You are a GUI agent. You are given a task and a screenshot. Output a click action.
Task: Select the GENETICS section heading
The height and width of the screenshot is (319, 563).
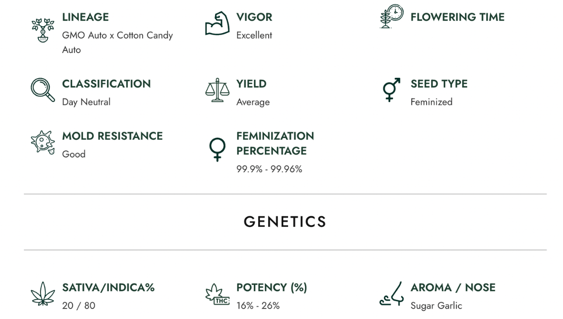(x=285, y=222)
